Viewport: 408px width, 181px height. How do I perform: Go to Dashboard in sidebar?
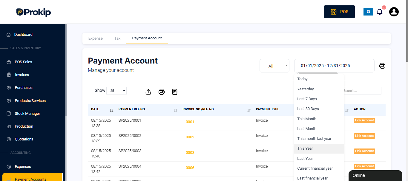23,35
